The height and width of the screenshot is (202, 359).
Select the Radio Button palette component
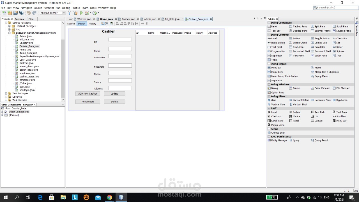point(276,43)
